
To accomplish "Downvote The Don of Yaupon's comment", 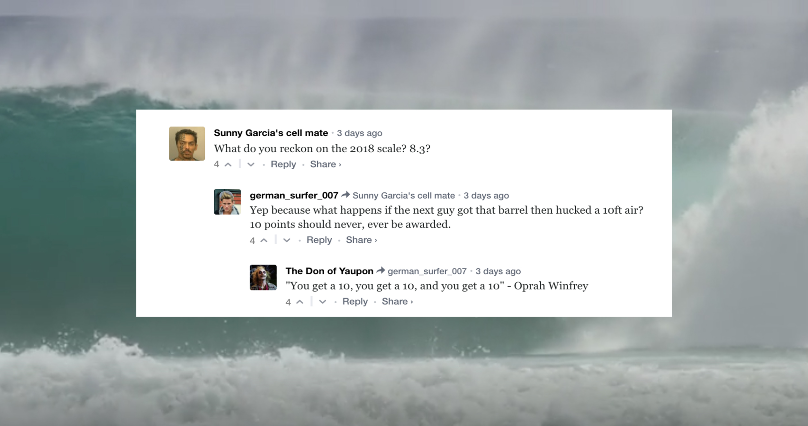I will tap(323, 302).
